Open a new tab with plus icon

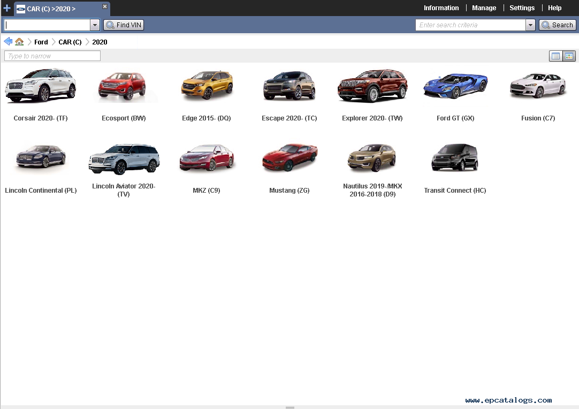7,8
